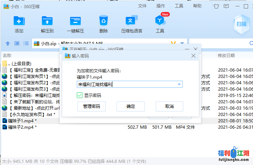
Task: Open the 压缩包语言 archive language icon
Action: tap(131, 21)
